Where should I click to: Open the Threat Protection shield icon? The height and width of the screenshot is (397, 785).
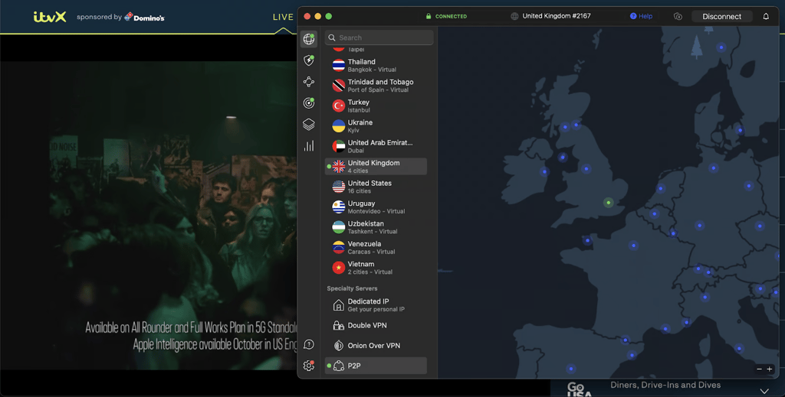pos(309,60)
